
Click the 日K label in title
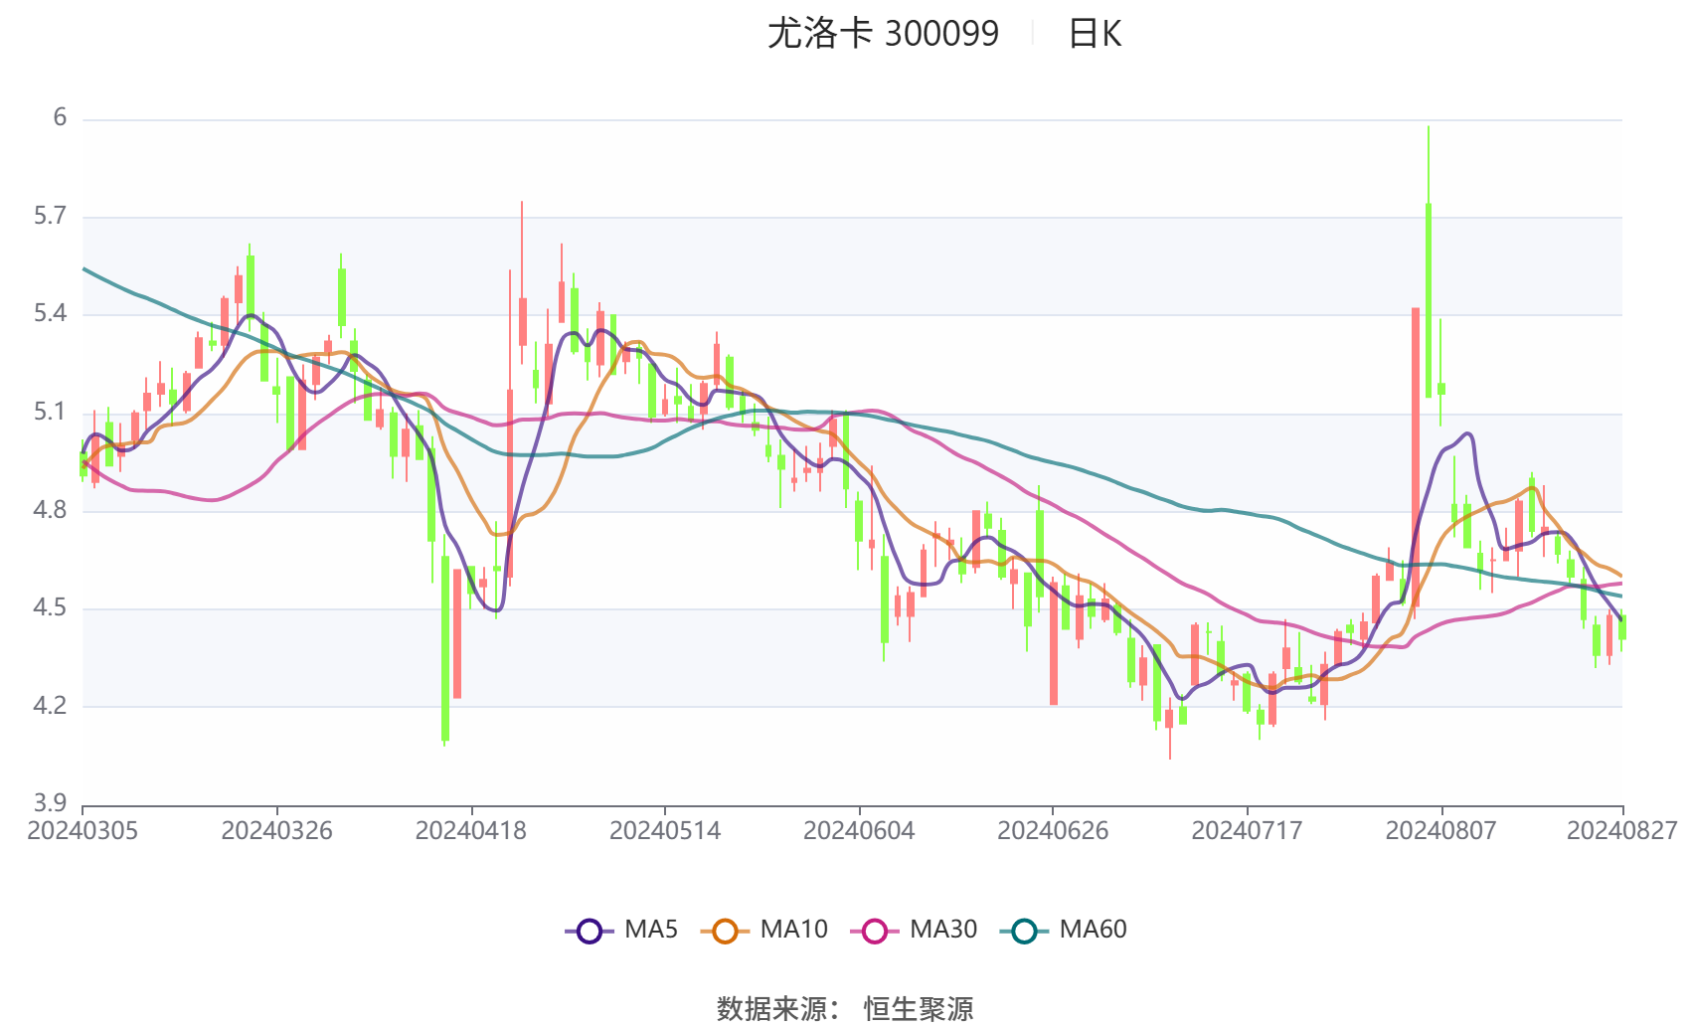point(1095,34)
